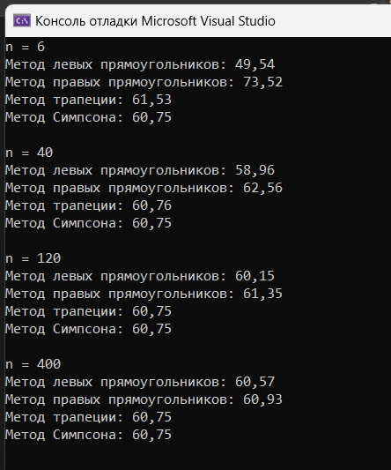This screenshot has height=470, width=391.
Task: Select the left rectangles result 49,54
Action: pyautogui.click(x=255, y=64)
